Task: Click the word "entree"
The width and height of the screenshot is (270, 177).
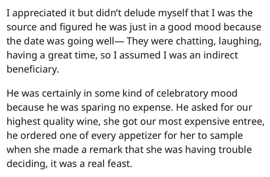Action: pos(248,122)
